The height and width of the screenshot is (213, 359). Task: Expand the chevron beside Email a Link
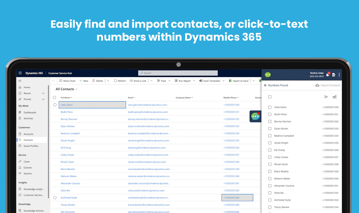(151, 81)
